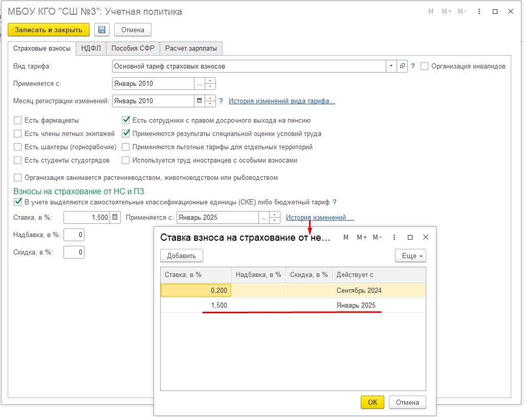This screenshot has width=524, height=417.
Task: Open the Еще dropdown menu
Action: 410,256
